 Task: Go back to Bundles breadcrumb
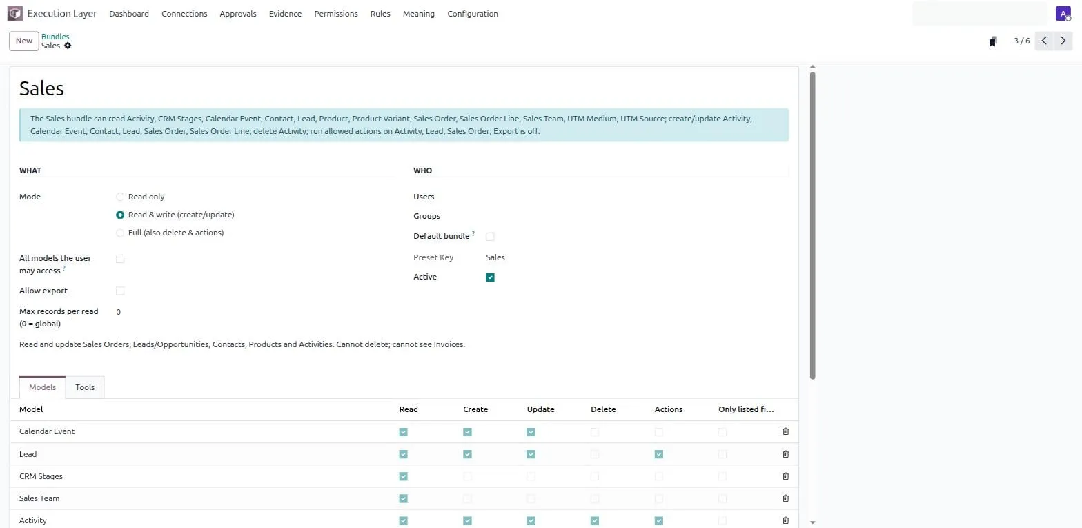click(55, 37)
